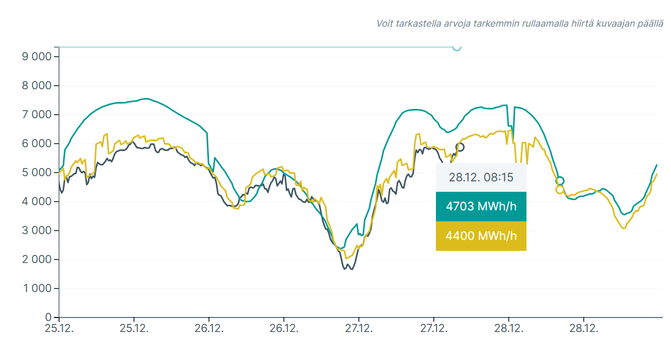The height and width of the screenshot is (343, 671).
Task: Click the 6 000 y-axis label
Action: [x=37, y=144]
